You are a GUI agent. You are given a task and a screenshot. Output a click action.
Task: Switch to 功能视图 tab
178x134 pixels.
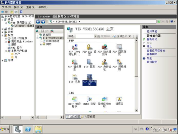(73, 117)
